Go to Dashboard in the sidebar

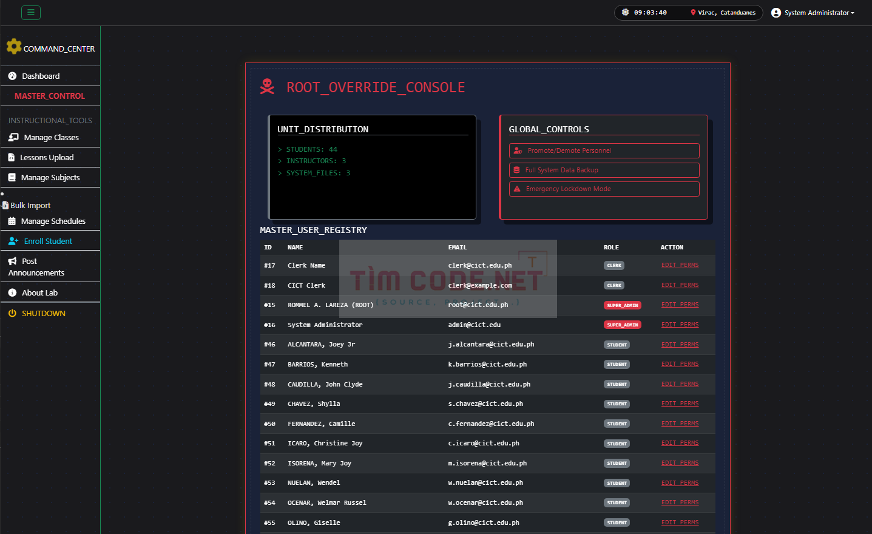(50, 76)
